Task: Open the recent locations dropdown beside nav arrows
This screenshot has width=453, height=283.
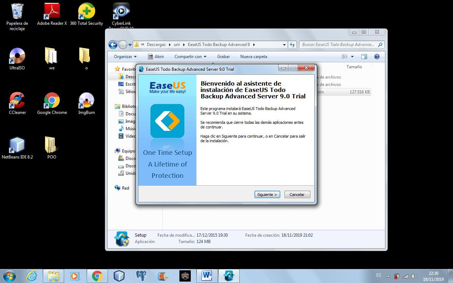Action: click(130, 45)
